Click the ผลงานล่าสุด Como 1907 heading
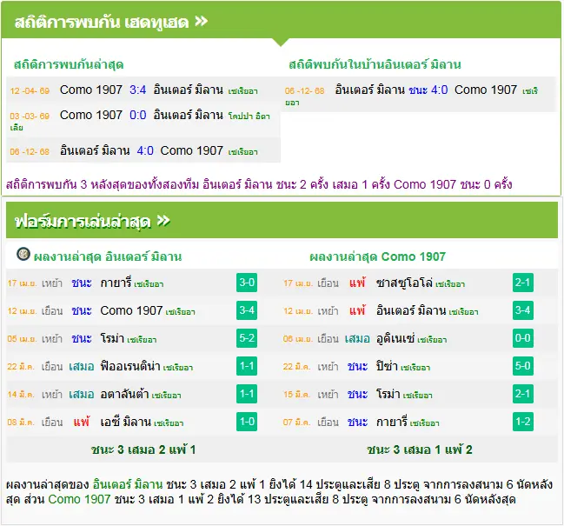Viewport: 564px width, 526px height. [x=378, y=256]
